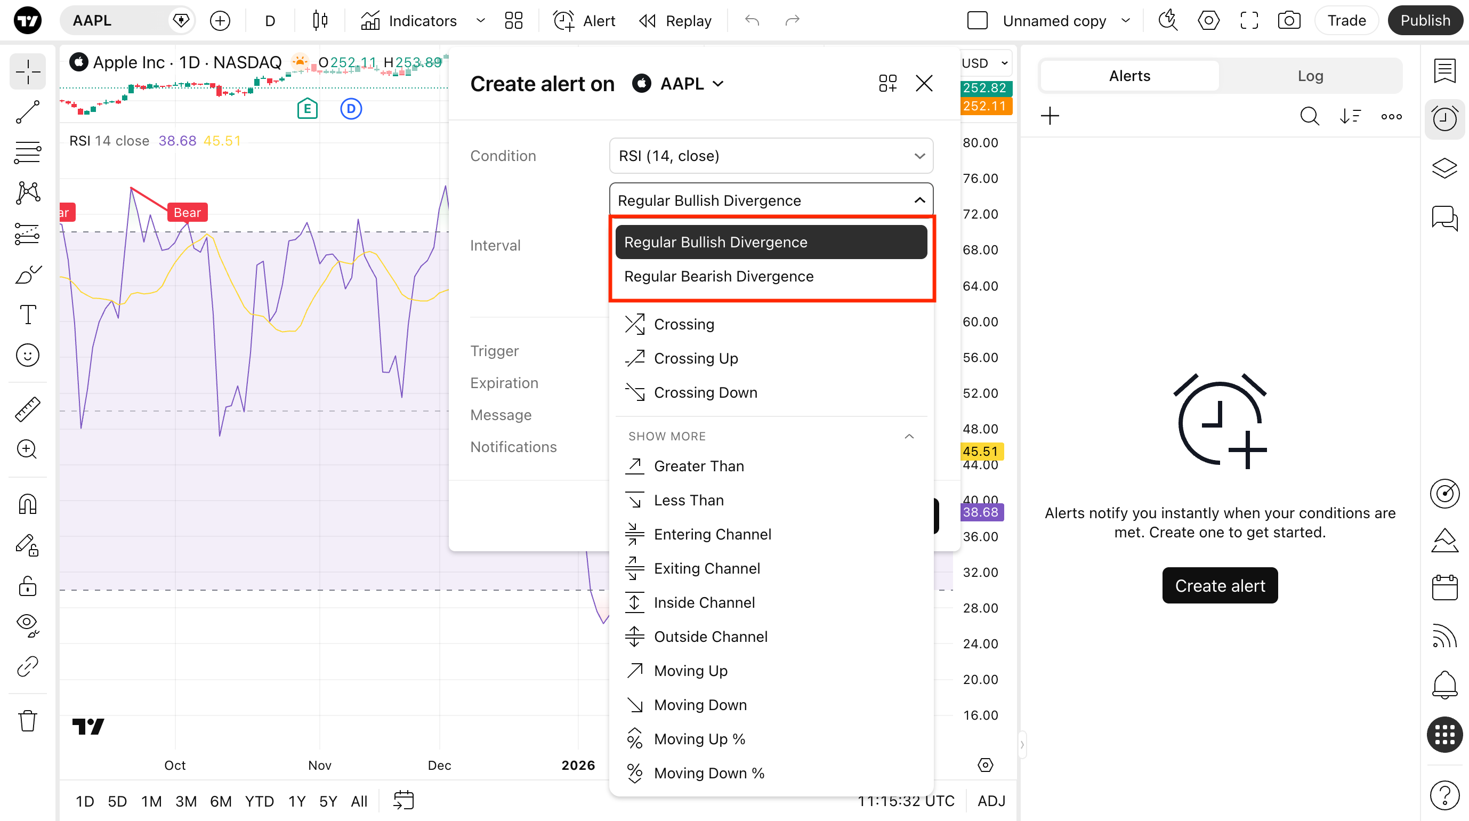Click the Publish button
1469x821 pixels.
click(1425, 21)
